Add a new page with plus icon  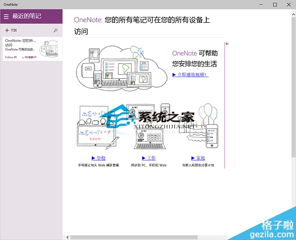6,30
